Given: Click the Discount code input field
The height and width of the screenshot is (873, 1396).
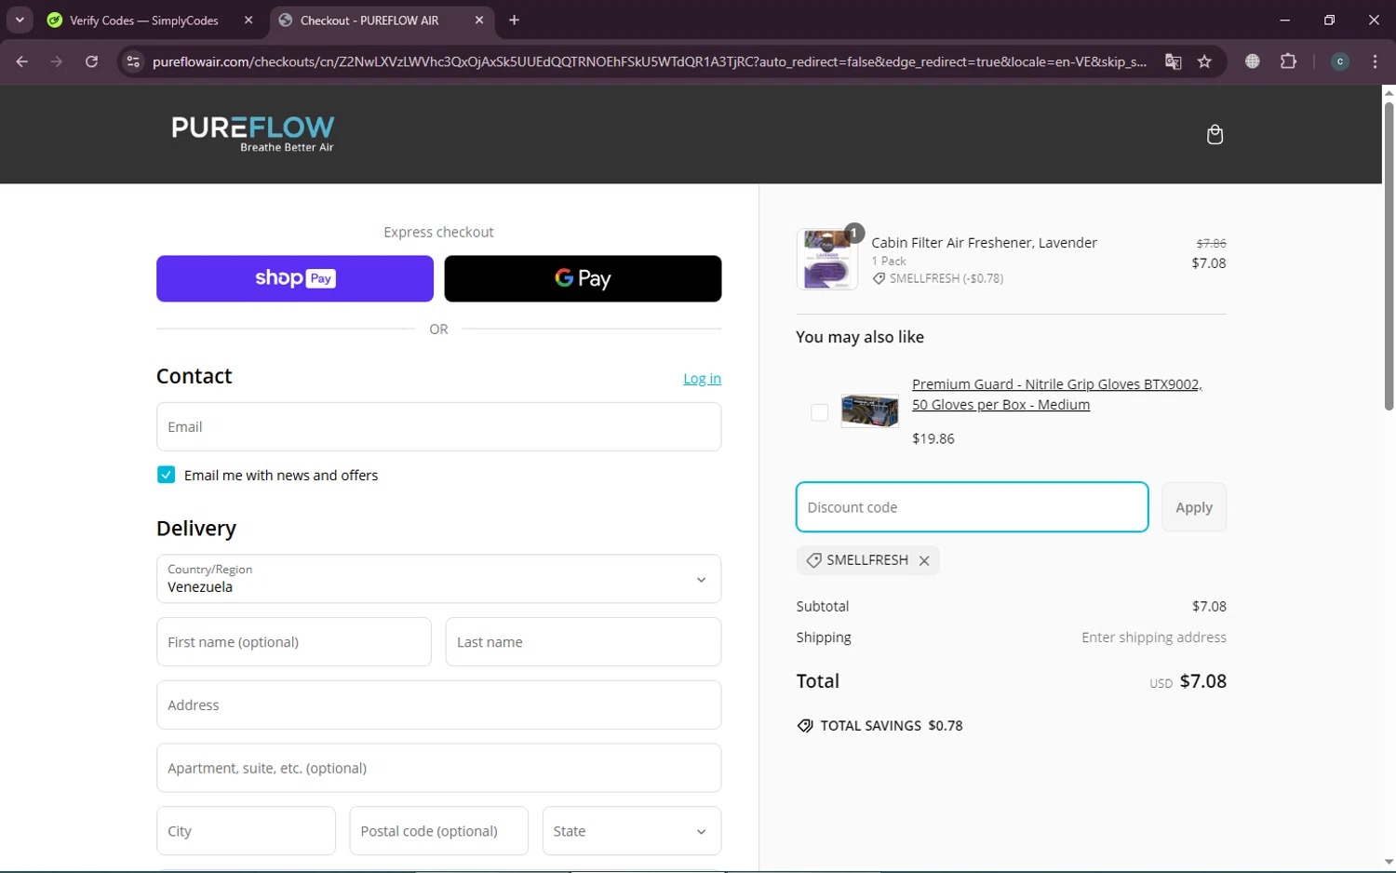Looking at the screenshot, I should (972, 507).
